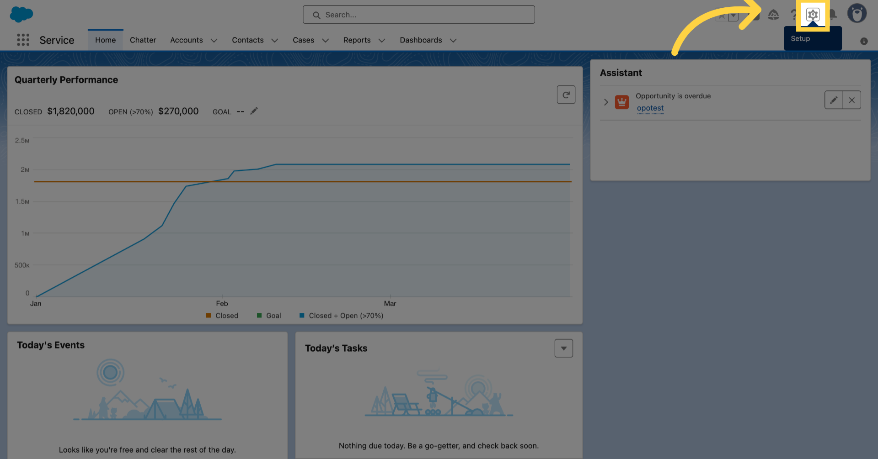Image resolution: width=878 pixels, height=459 pixels.
Task: Open the Help question mark menu
Action: (793, 15)
